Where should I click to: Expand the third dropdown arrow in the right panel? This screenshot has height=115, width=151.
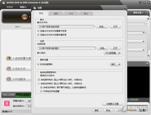143,50
